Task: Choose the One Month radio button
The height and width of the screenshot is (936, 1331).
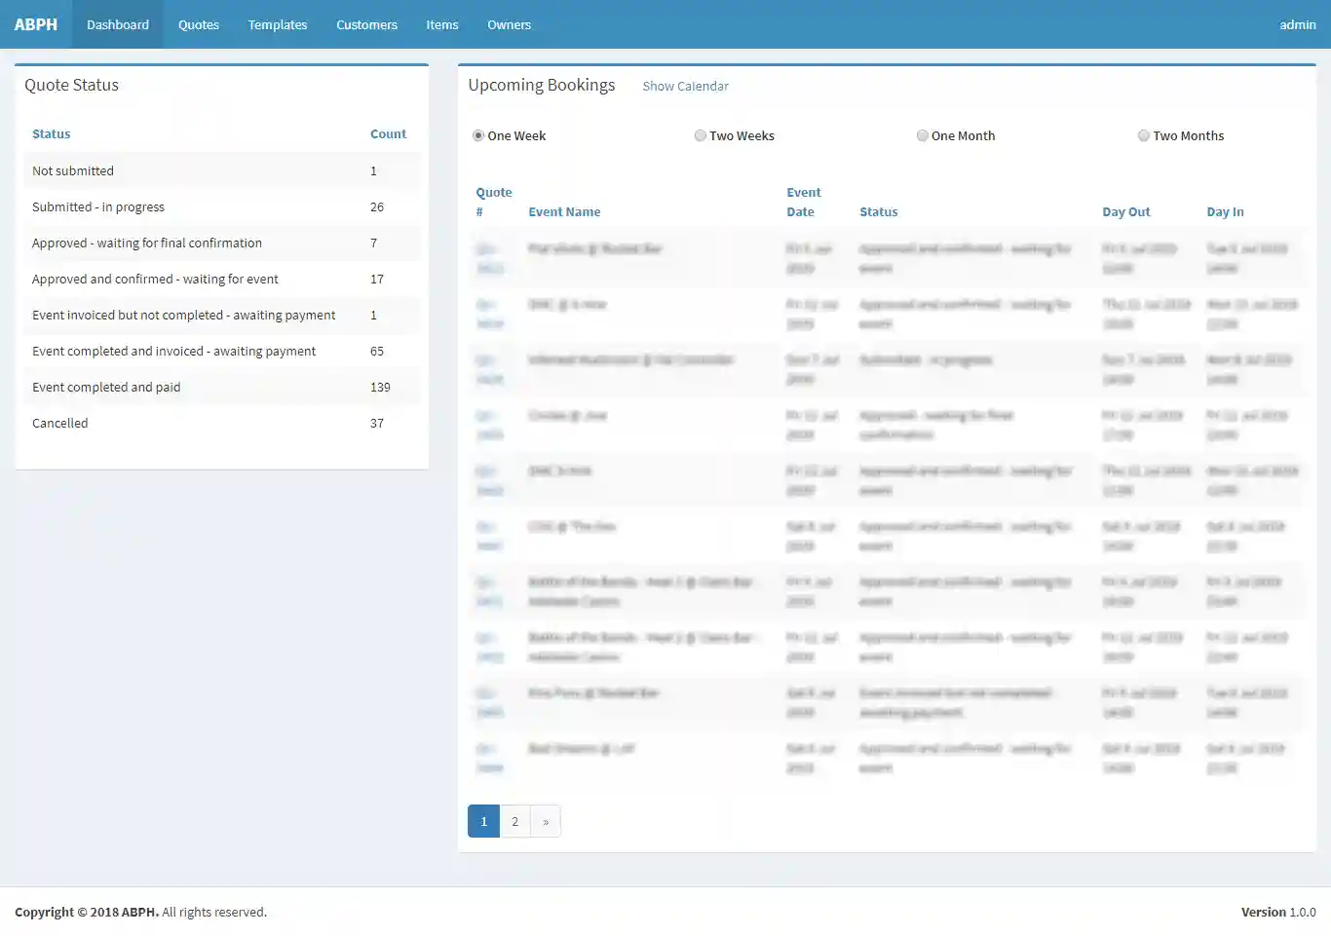Action: coord(923,135)
